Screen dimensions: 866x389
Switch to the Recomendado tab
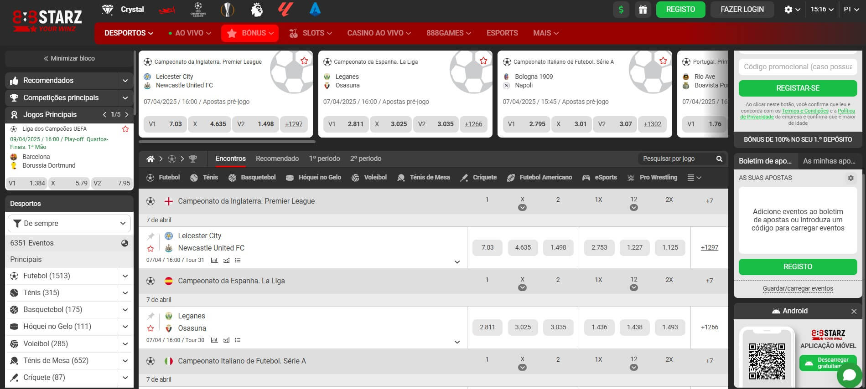coord(277,159)
